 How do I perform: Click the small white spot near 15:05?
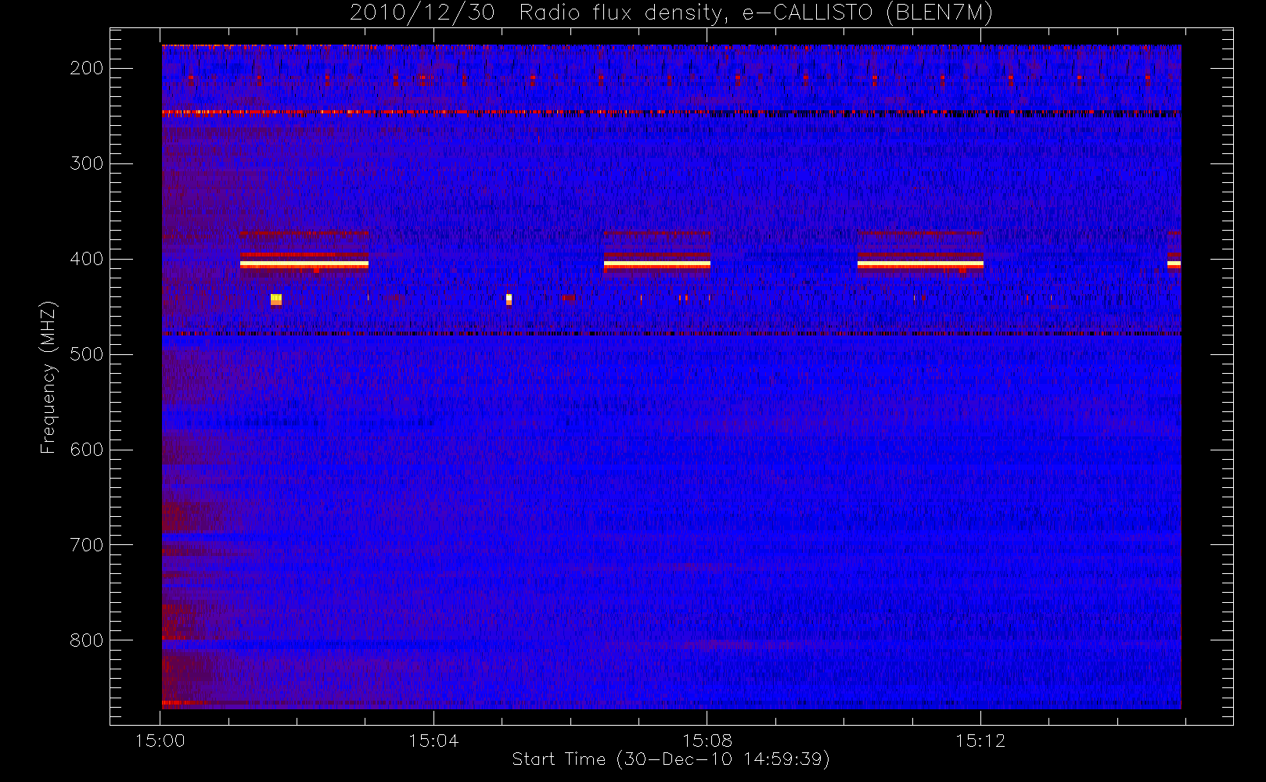click(509, 299)
